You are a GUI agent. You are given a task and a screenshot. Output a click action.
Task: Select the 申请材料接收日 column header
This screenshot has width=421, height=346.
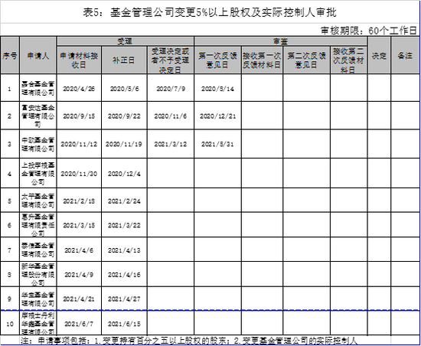79,60
